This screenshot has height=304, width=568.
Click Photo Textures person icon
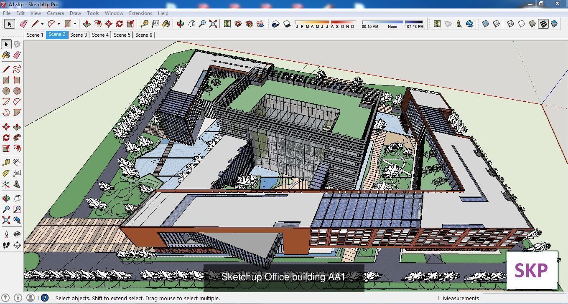(x=459, y=24)
